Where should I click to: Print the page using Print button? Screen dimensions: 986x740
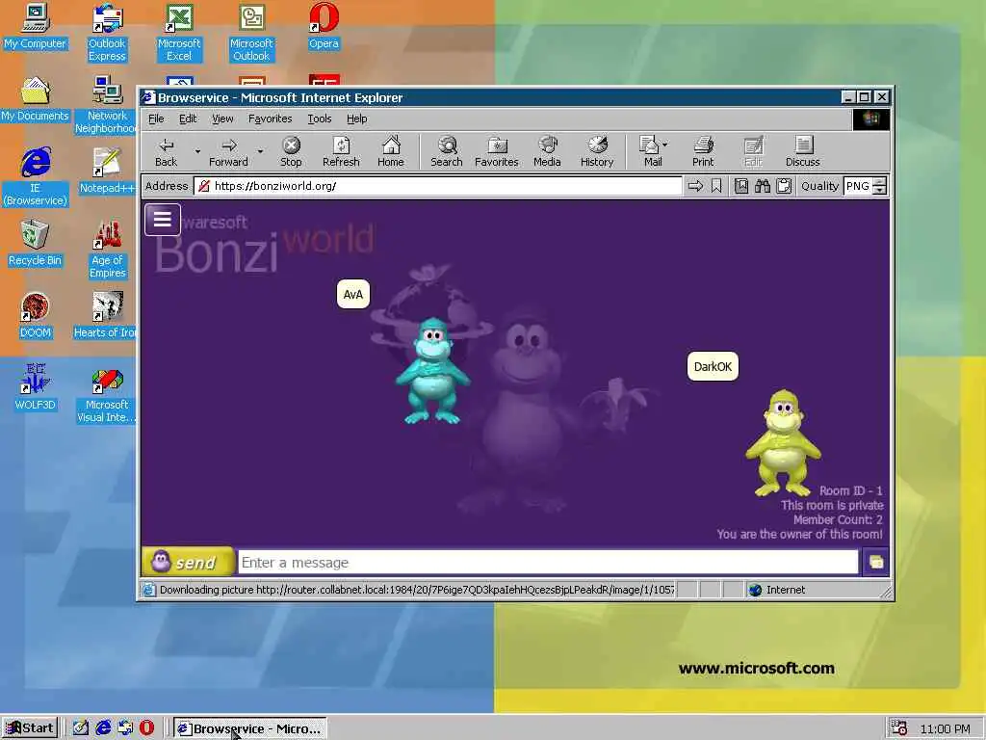pyautogui.click(x=703, y=151)
